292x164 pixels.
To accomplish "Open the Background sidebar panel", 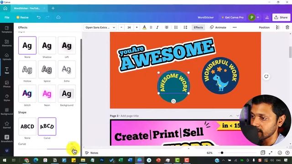I will click(x=7, y=111).
